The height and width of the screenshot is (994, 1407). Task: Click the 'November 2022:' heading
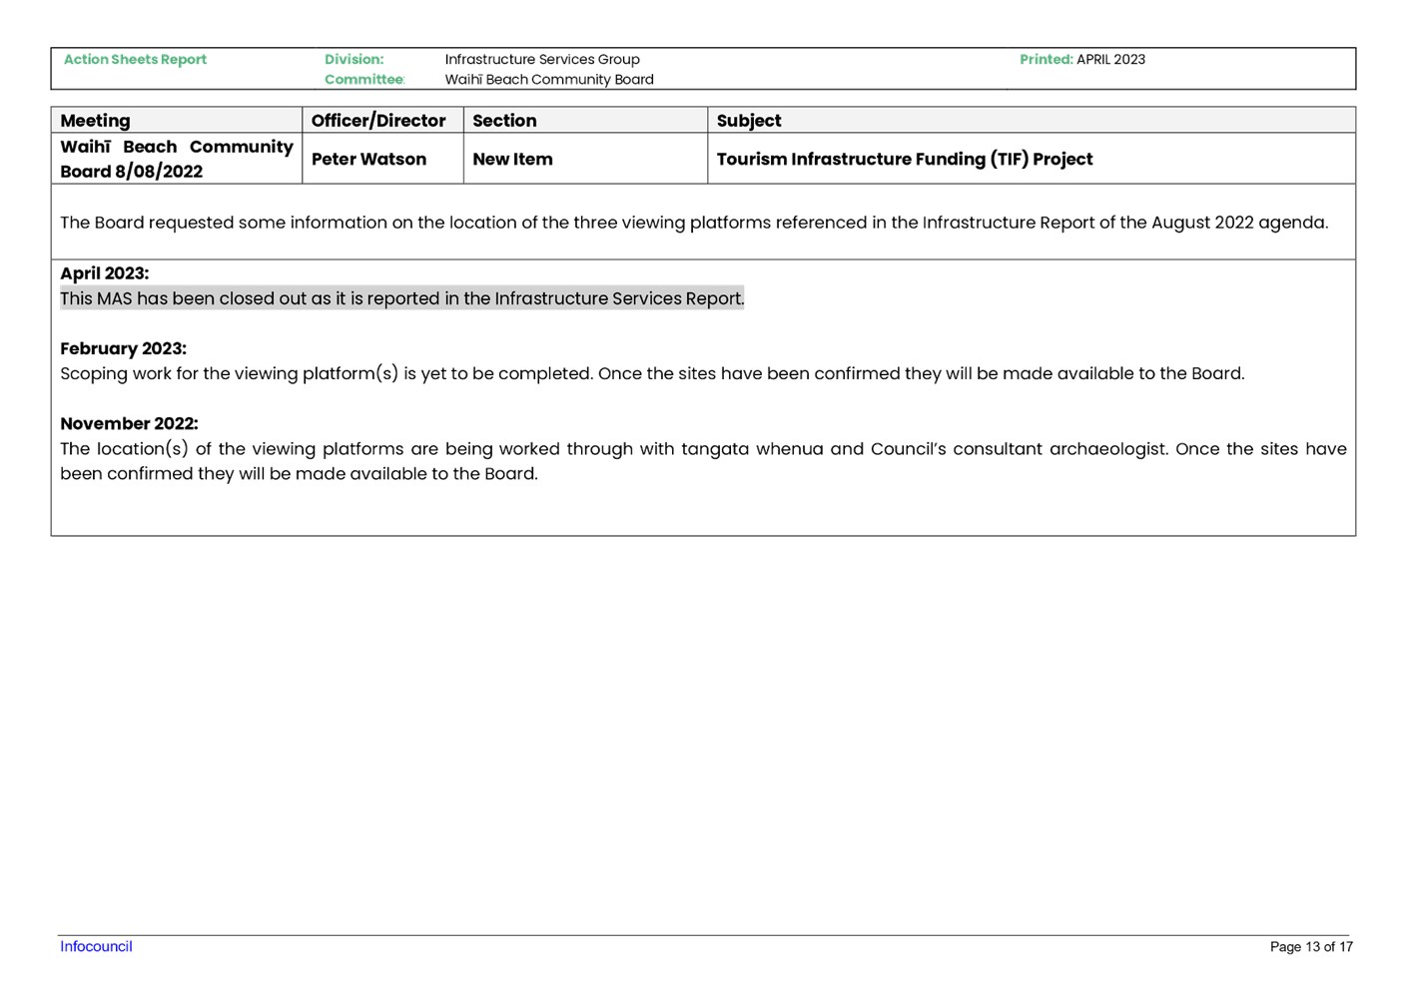pyautogui.click(x=129, y=424)
